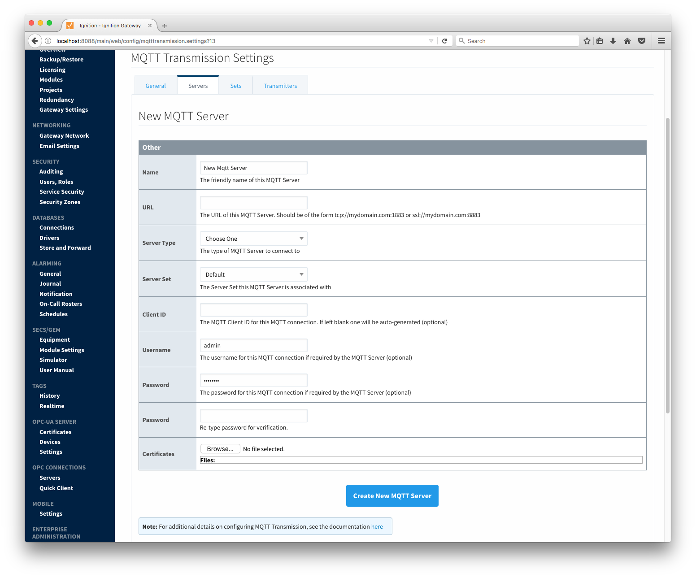The width and height of the screenshot is (696, 578).
Task: Open Store and Forward in sidebar
Action: 65,248
